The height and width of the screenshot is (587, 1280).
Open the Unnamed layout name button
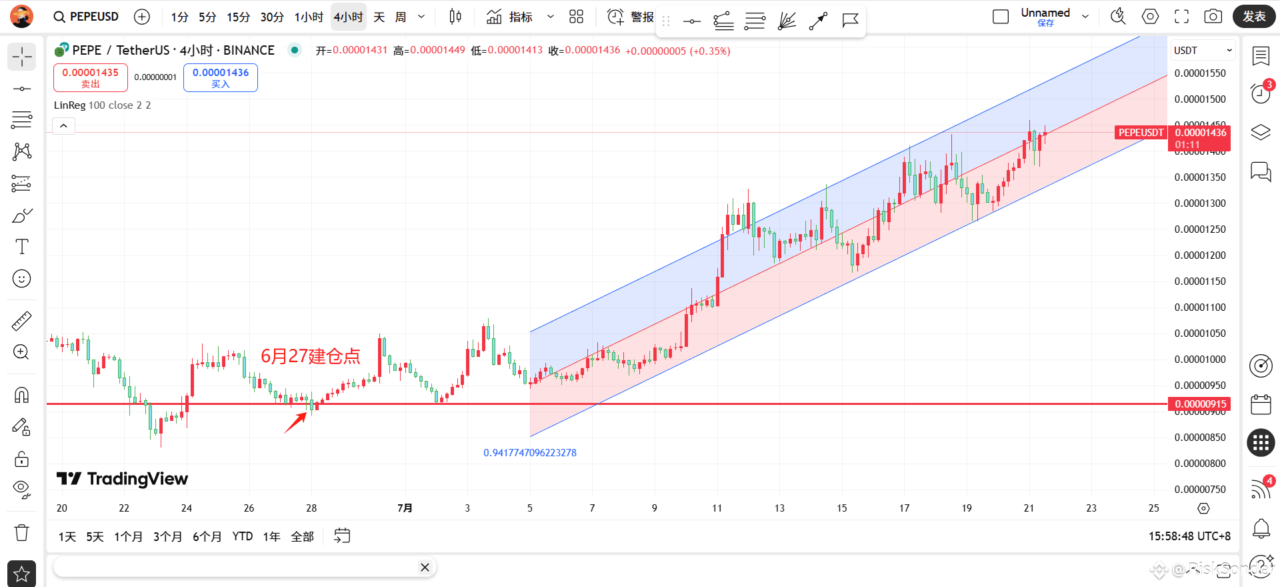[x=1045, y=17]
